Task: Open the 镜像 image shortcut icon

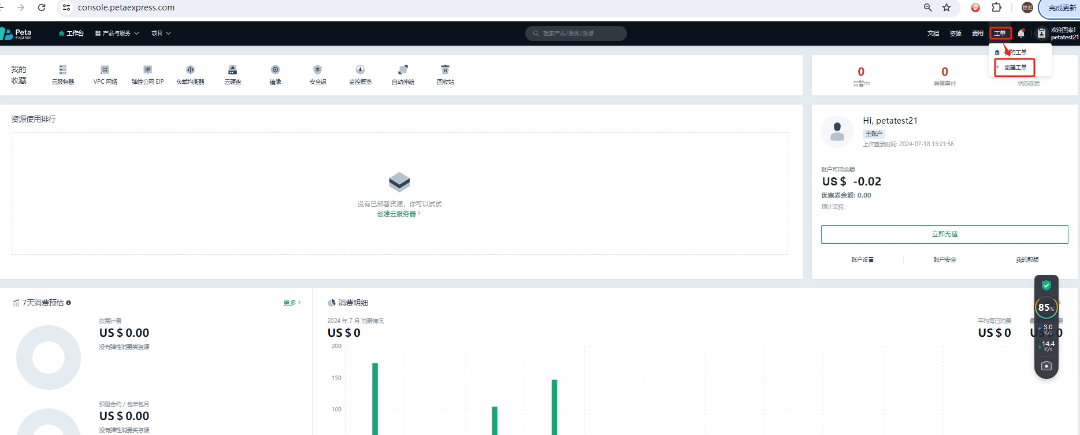Action: [x=276, y=70]
